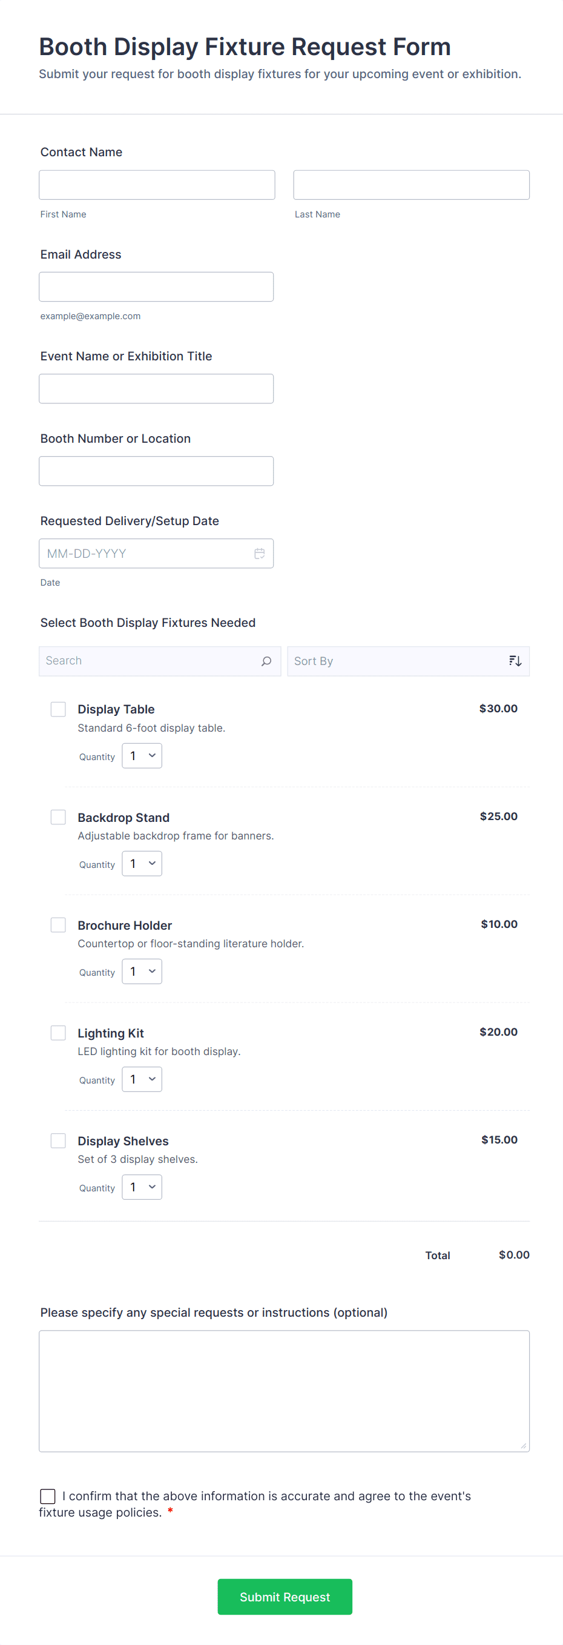This screenshot has height=1645, width=563.
Task: Focus the First Name input field
Action: point(157,185)
